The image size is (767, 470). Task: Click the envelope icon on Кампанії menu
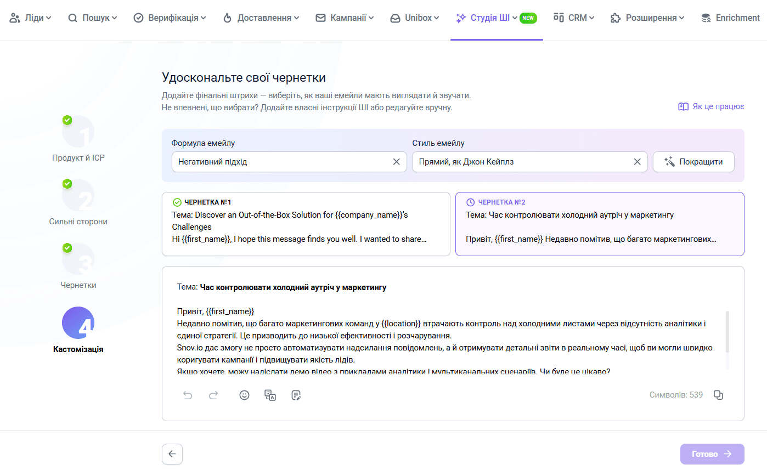click(320, 18)
